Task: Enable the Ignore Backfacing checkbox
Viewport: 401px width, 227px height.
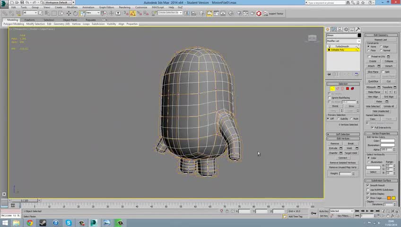Action: 330,97
